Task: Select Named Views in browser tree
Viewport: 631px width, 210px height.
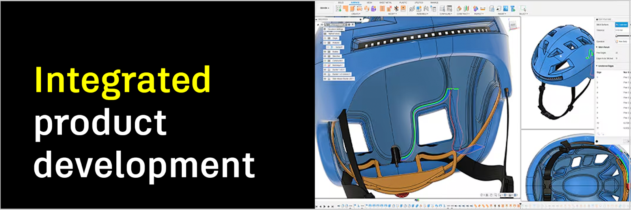Action: (332, 34)
